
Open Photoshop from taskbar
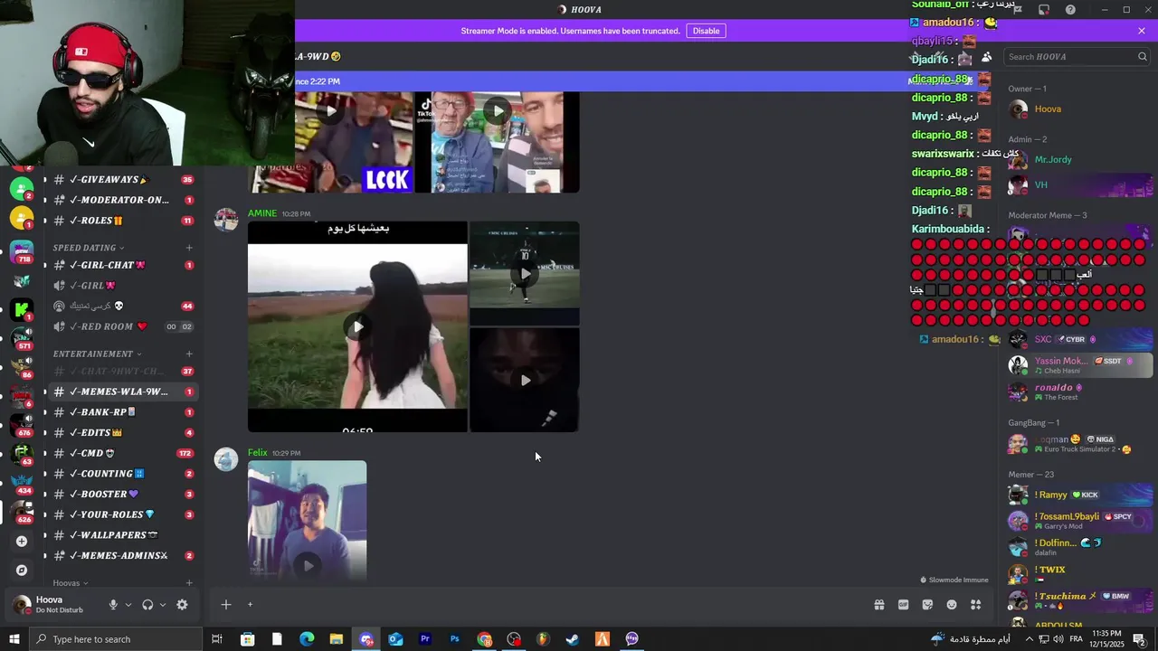pos(455,639)
